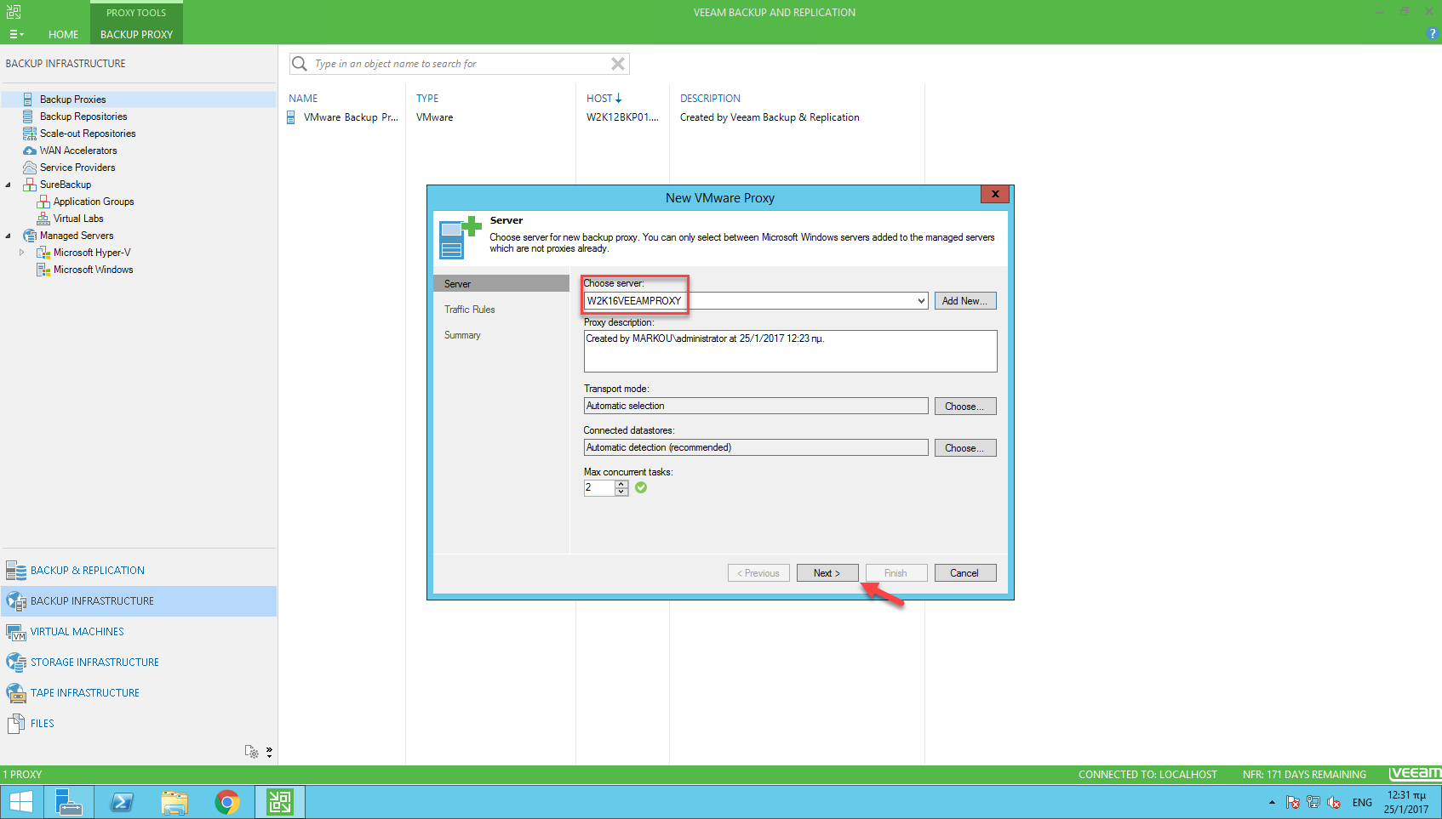Click the search magnifier icon
Viewport: 1442px width, 819px height.
300,64
